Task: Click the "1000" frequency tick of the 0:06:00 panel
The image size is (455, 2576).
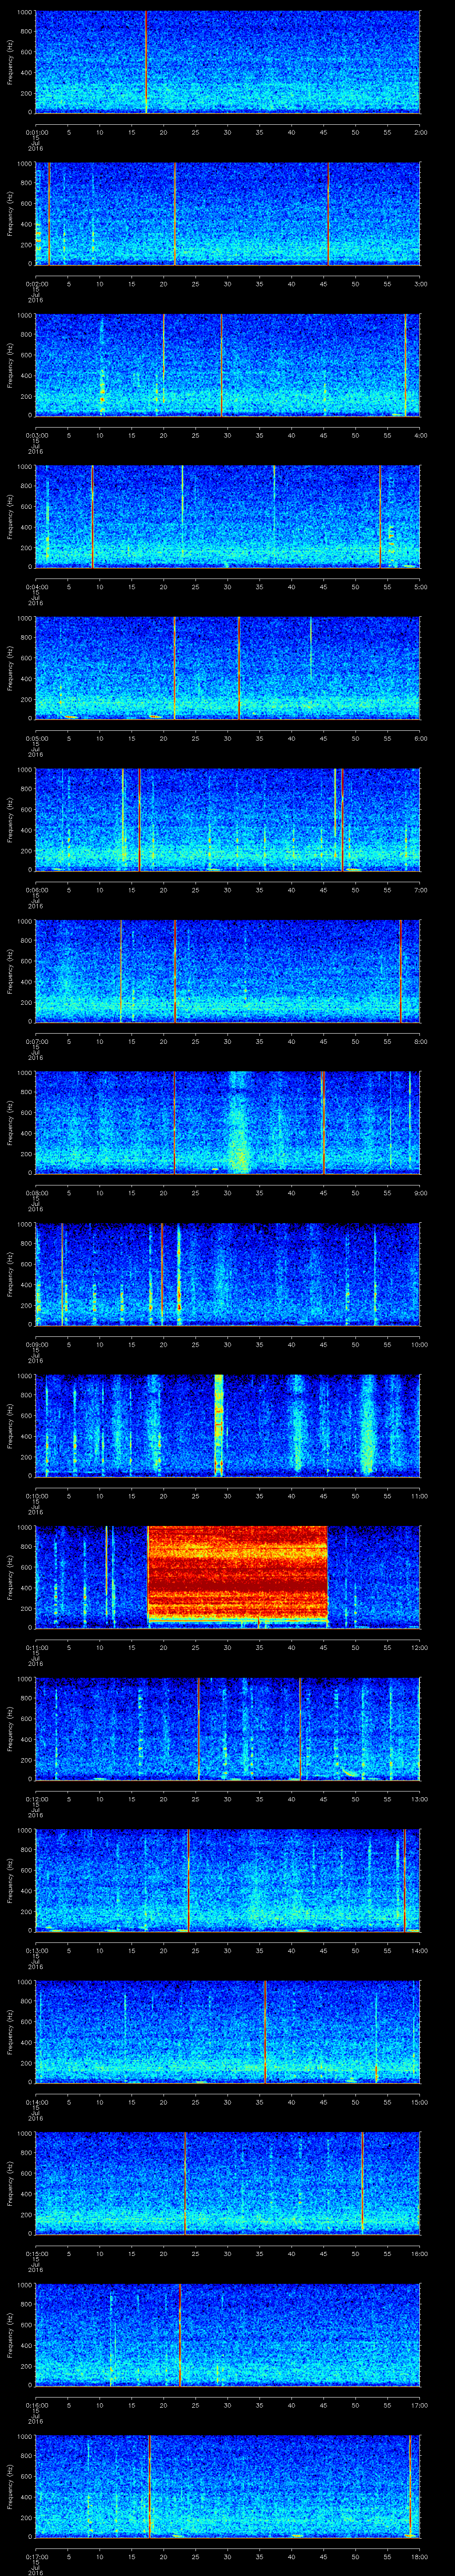Action: (x=25, y=770)
